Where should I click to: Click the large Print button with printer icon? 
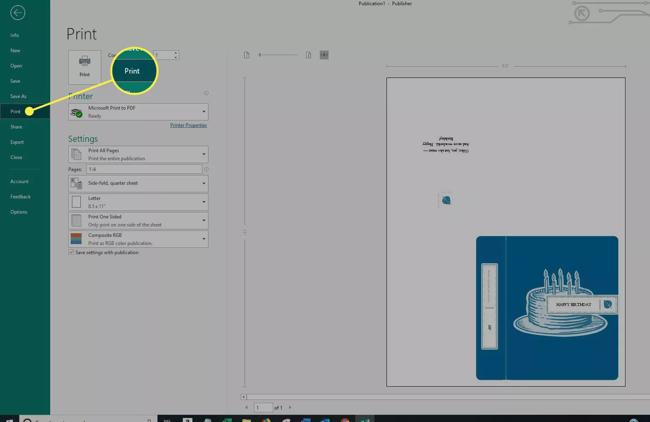[x=84, y=67]
